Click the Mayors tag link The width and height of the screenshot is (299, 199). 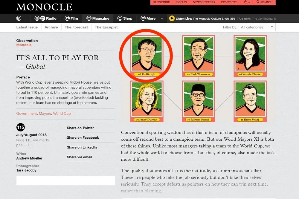coord(45,114)
